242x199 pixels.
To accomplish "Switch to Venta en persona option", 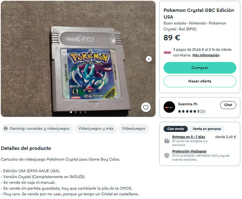I will coord(207,129).
